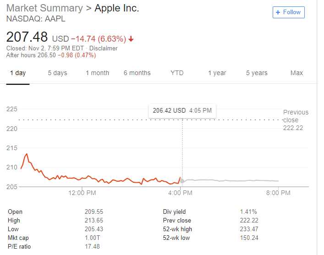
Task: Click the red down arrow icon
Action: pyautogui.click(x=131, y=39)
